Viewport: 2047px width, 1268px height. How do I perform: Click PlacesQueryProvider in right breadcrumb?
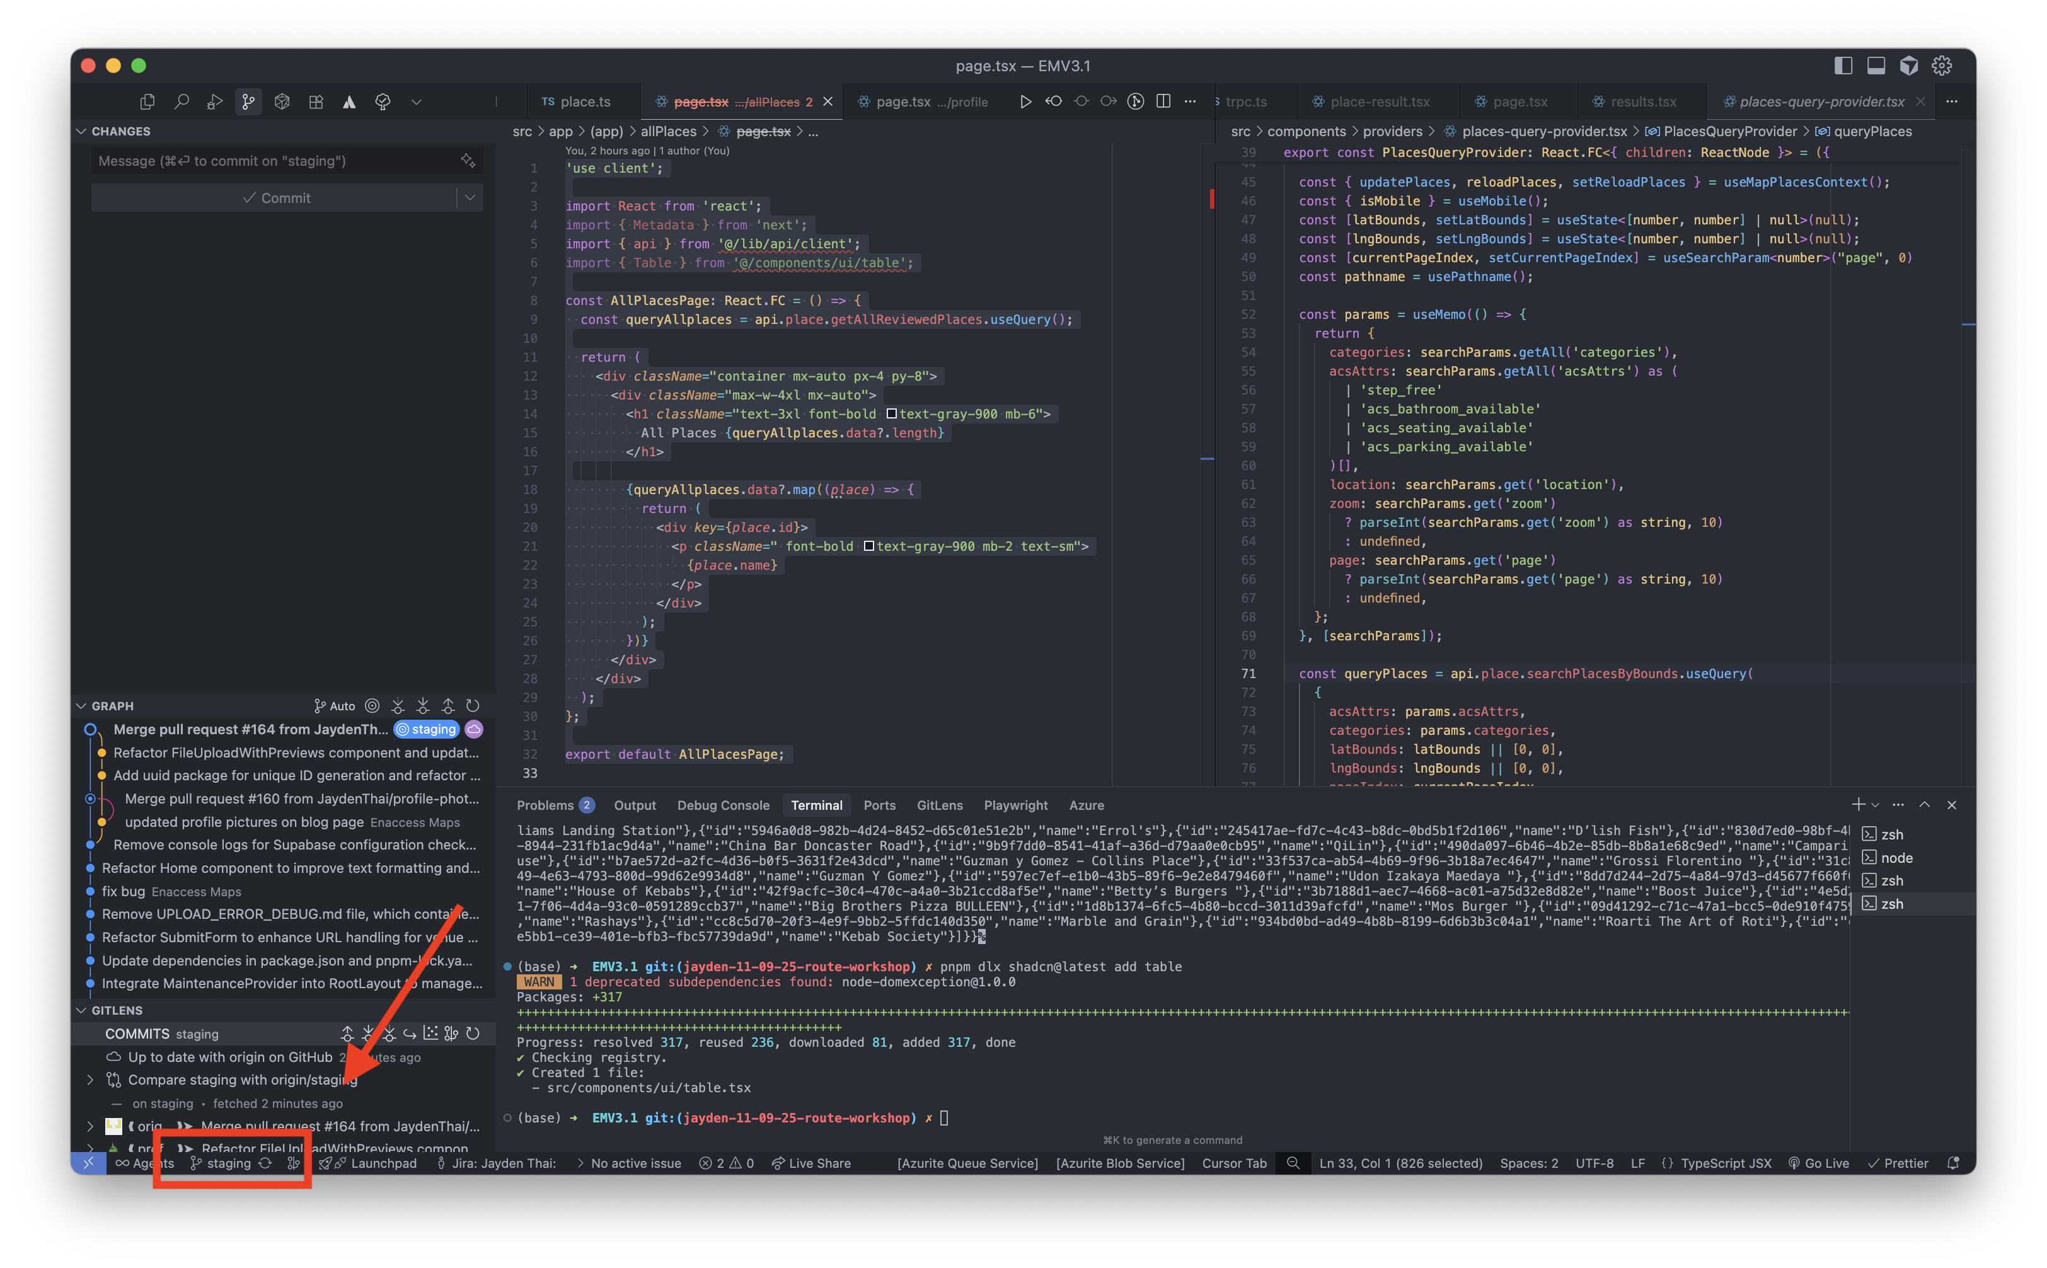(1730, 132)
